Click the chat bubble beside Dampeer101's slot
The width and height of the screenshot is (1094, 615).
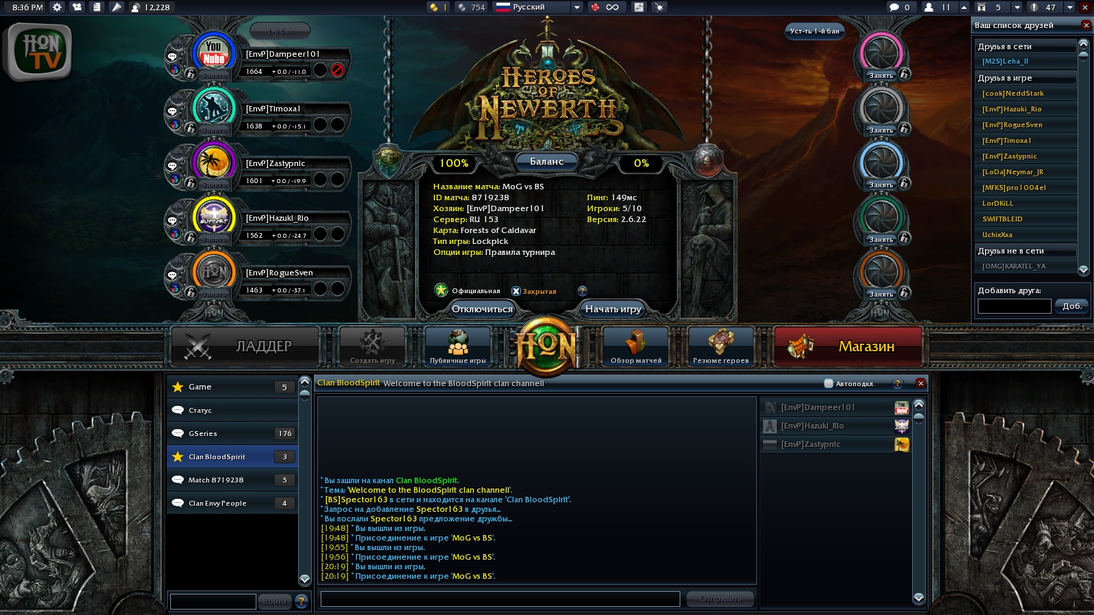(x=172, y=57)
